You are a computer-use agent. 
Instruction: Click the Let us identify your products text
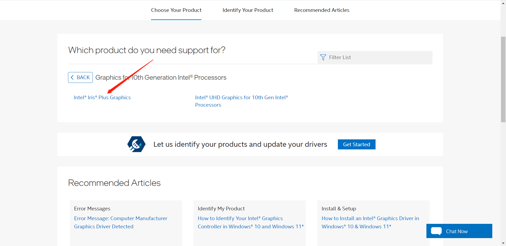point(240,144)
